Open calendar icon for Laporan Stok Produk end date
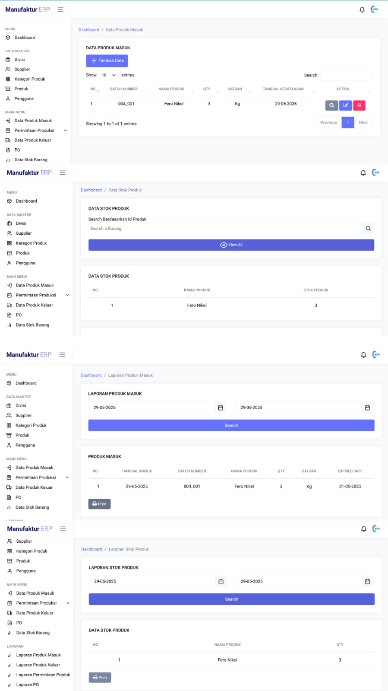 [x=367, y=581]
